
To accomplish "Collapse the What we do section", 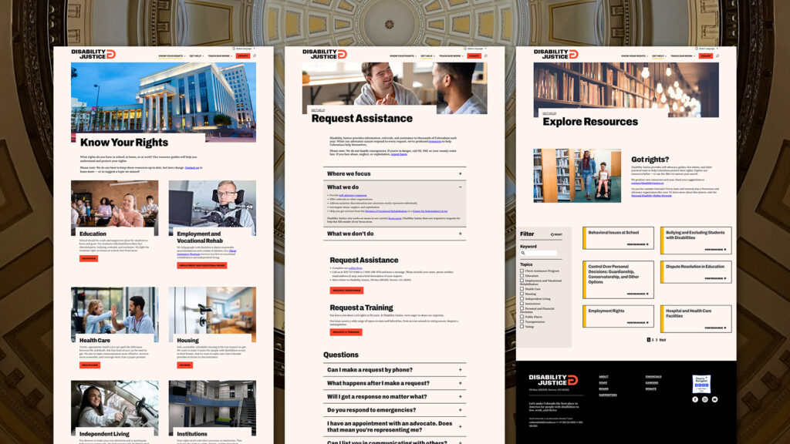I will click(394, 187).
